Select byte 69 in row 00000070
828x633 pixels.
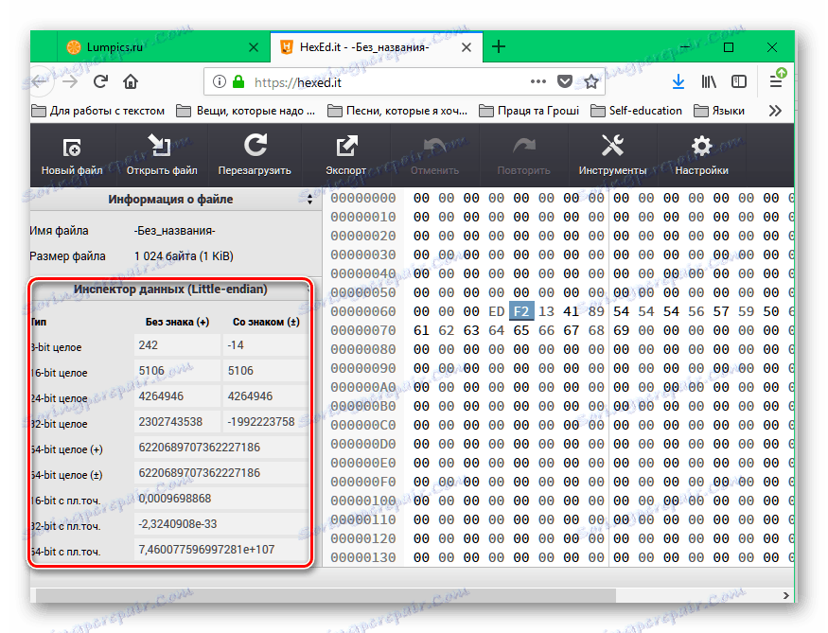(x=621, y=330)
